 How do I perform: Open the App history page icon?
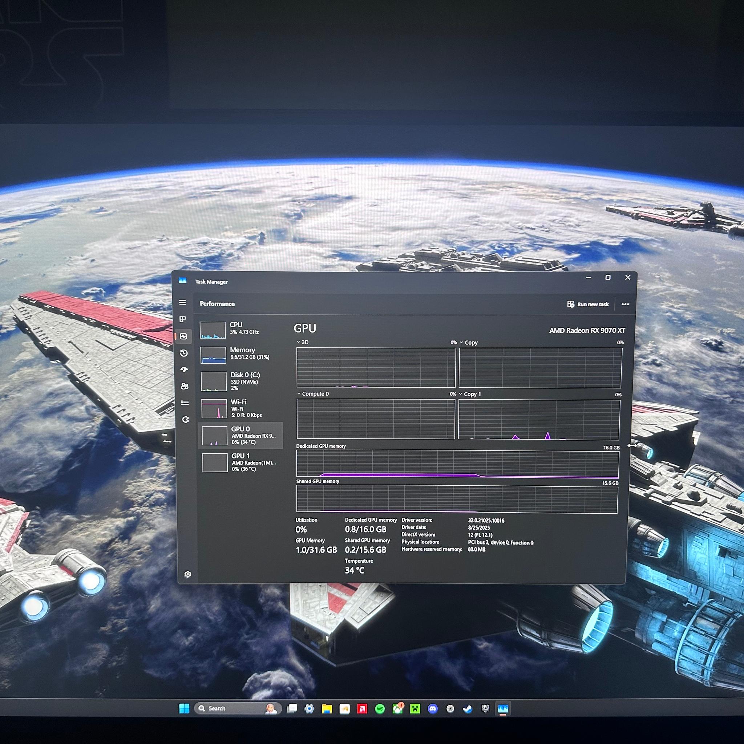pyautogui.click(x=184, y=353)
